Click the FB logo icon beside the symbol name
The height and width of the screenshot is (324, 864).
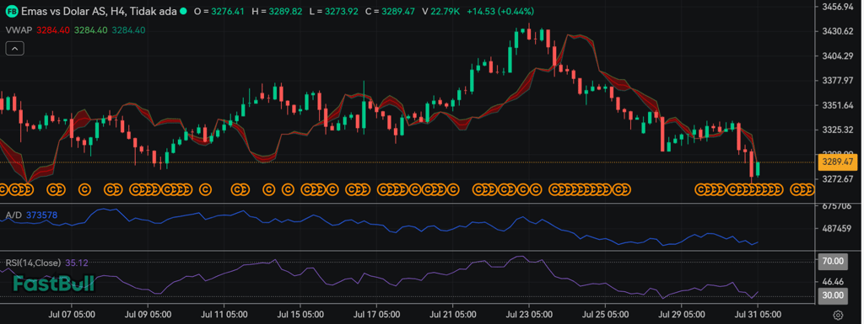[x=12, y=11]
